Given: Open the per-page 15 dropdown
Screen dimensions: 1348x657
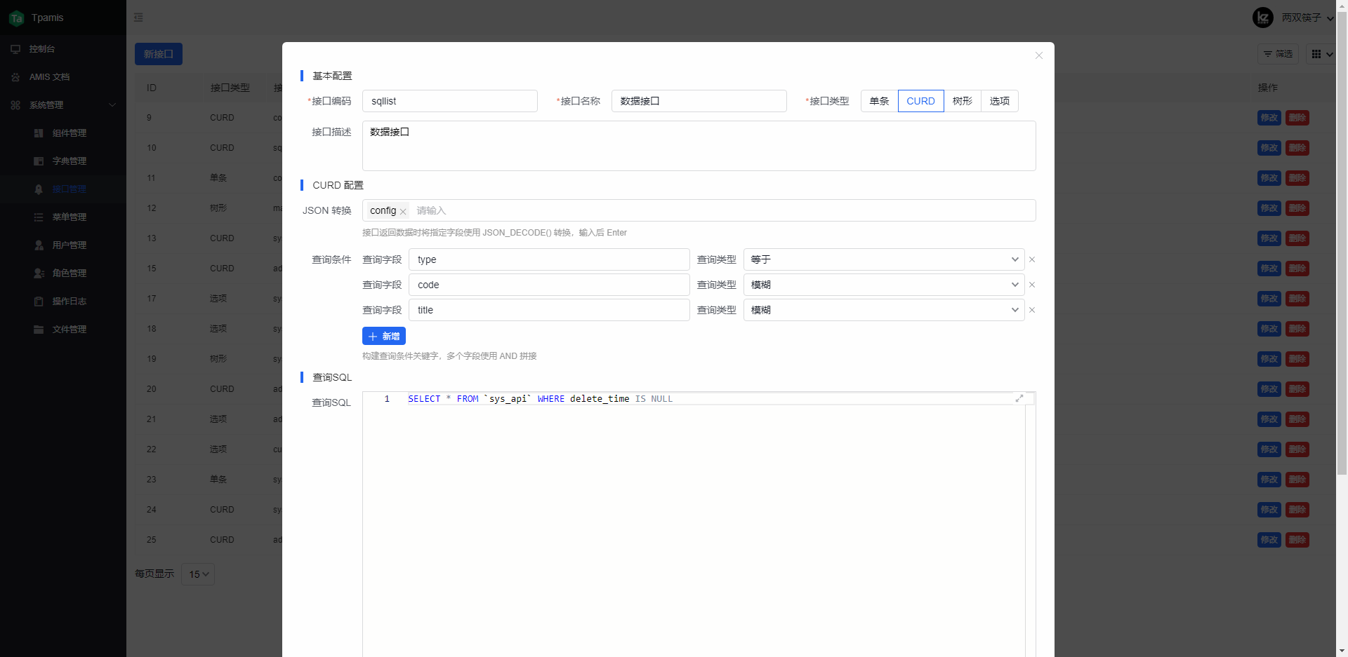Looking at the screenshot, I should point(198,574).
